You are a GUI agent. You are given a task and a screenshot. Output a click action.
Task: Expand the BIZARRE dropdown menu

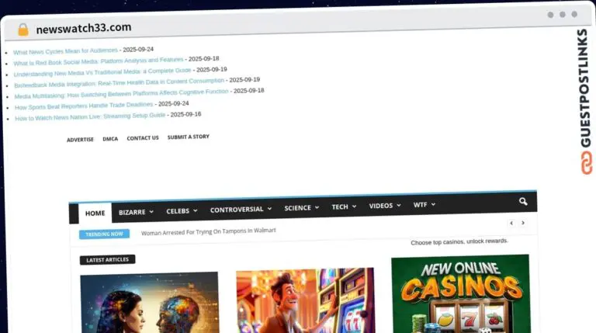pos(136,212)
